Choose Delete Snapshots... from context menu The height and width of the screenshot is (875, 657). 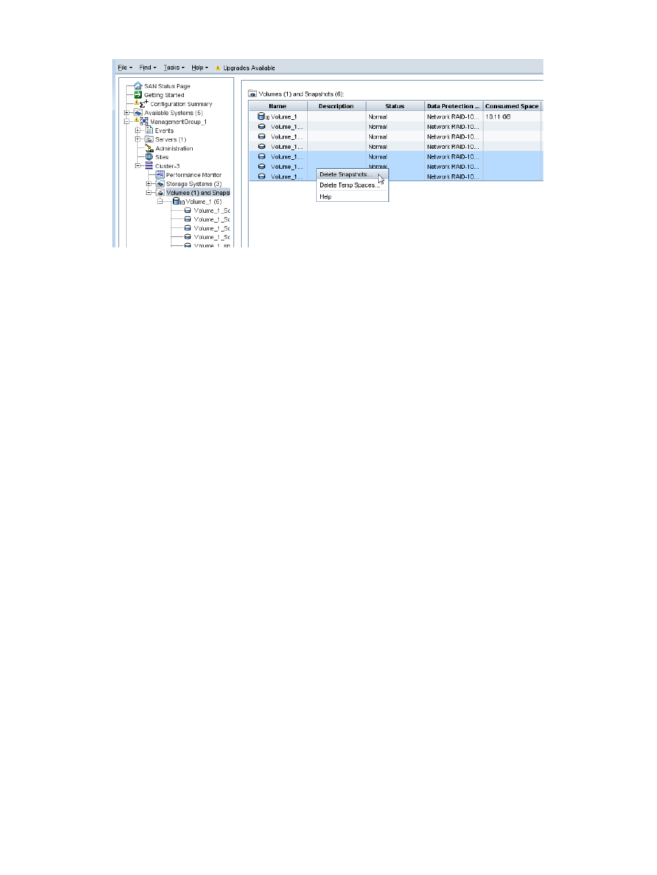(352, 174)
